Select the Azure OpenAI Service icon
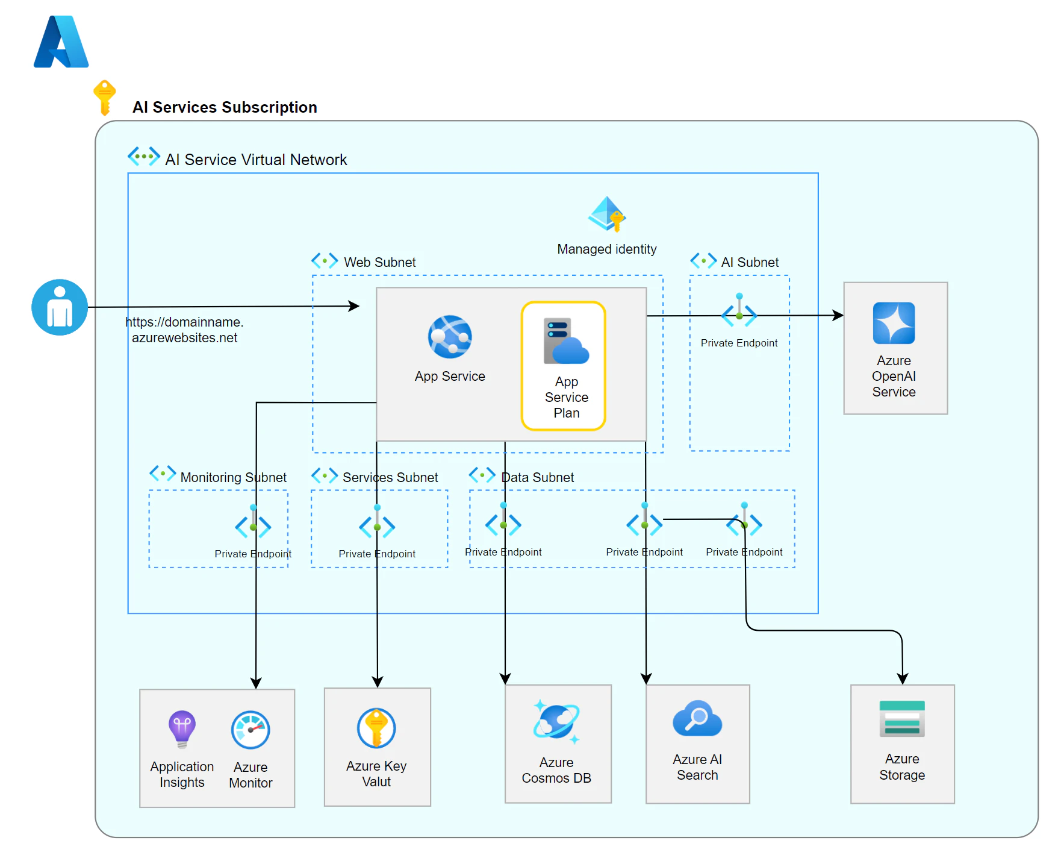The image size is (1061, 858). 894,323
